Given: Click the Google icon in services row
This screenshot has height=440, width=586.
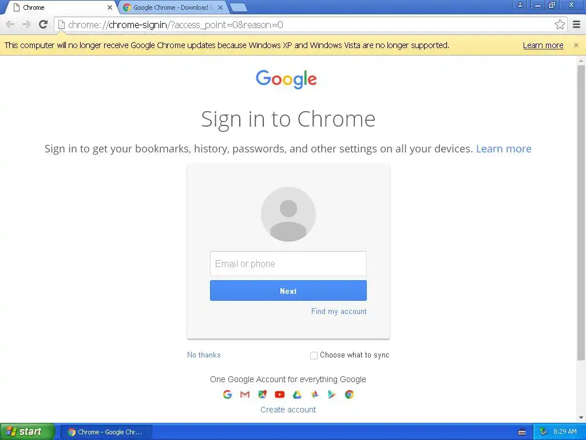Looking at the screenshot, I should [227, 394].
